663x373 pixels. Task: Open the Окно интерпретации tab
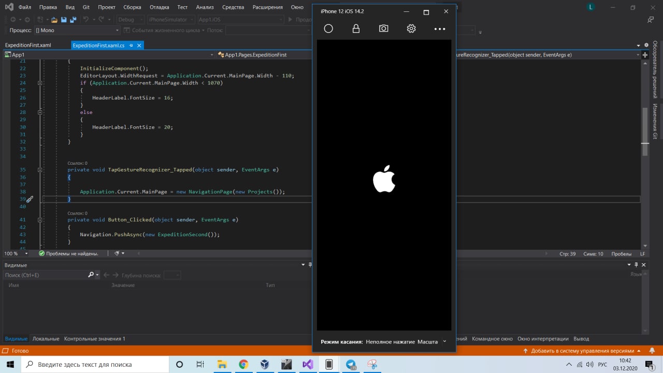point(543,338)
